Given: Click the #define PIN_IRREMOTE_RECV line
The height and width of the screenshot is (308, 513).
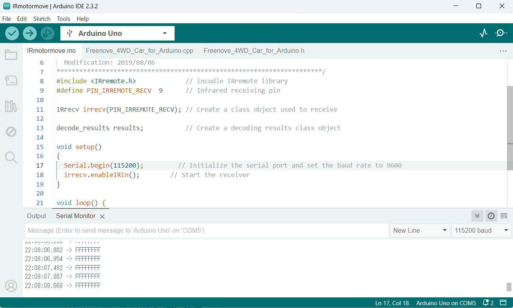Looking at the screenshot, I should click(x=110, y=91).
